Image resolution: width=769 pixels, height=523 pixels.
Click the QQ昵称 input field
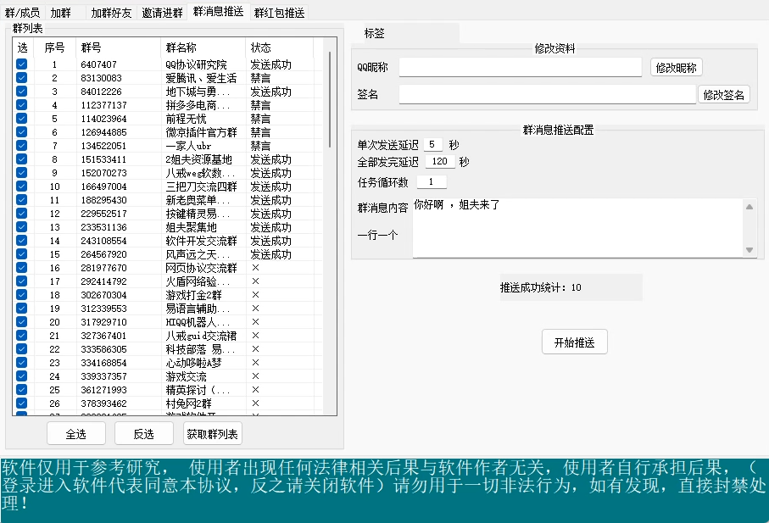[x=521, y=67]
